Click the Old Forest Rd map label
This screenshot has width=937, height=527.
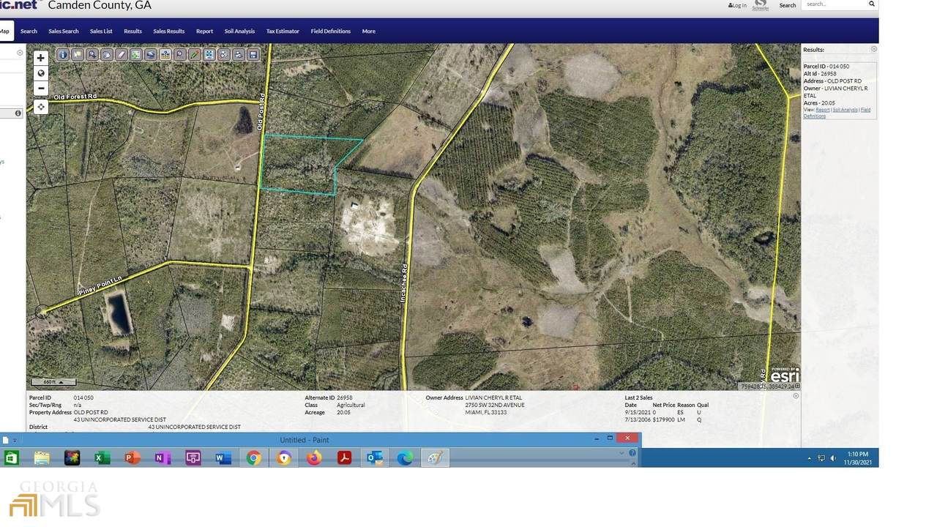[x=75, y=97]
